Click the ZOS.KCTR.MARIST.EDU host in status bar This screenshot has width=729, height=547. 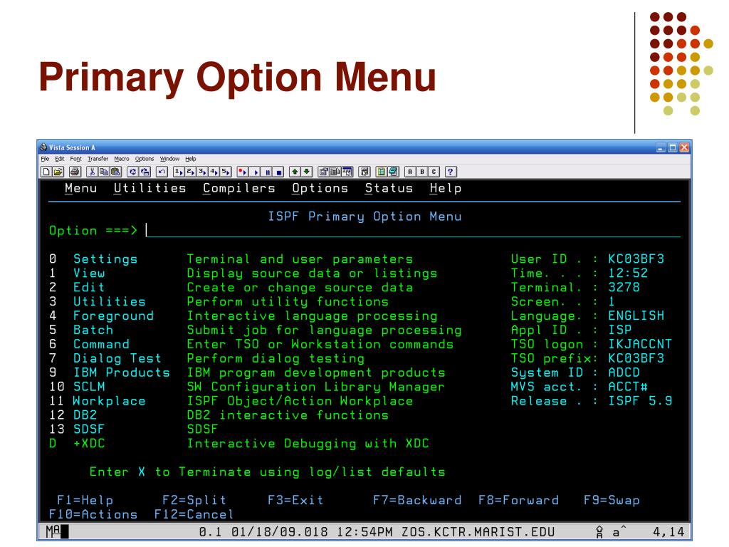tap(478, 532)
